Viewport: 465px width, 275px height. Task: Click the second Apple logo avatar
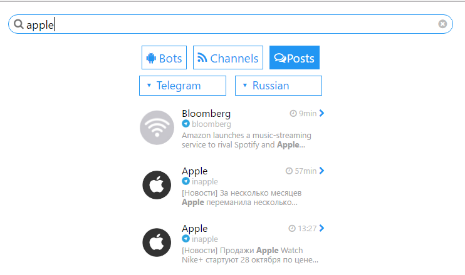157,242
